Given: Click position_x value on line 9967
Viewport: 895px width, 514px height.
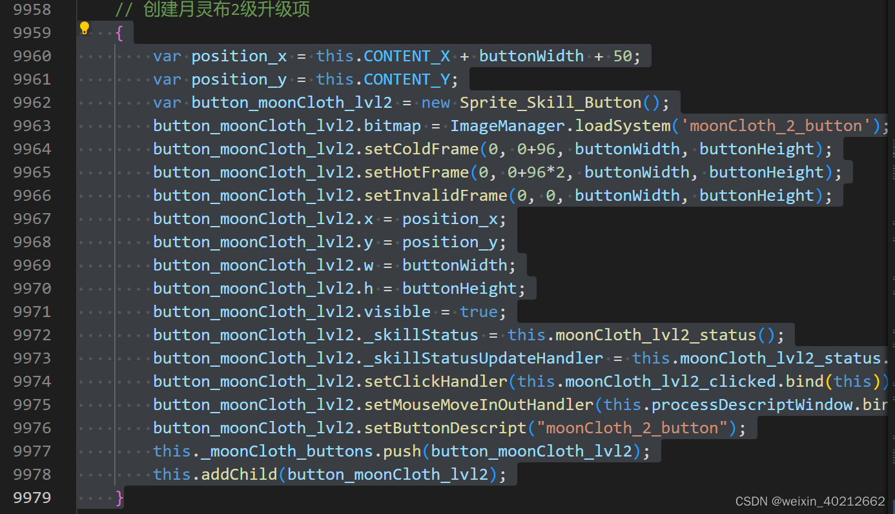Looking at the screenshot, I should [450, 219].
